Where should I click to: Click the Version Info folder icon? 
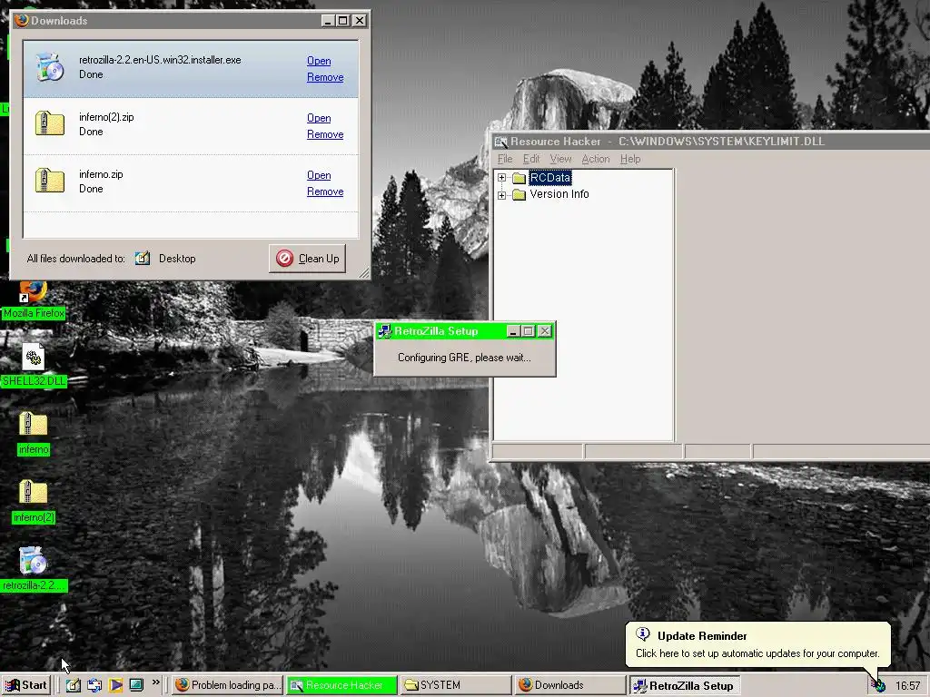coord(519,194)
